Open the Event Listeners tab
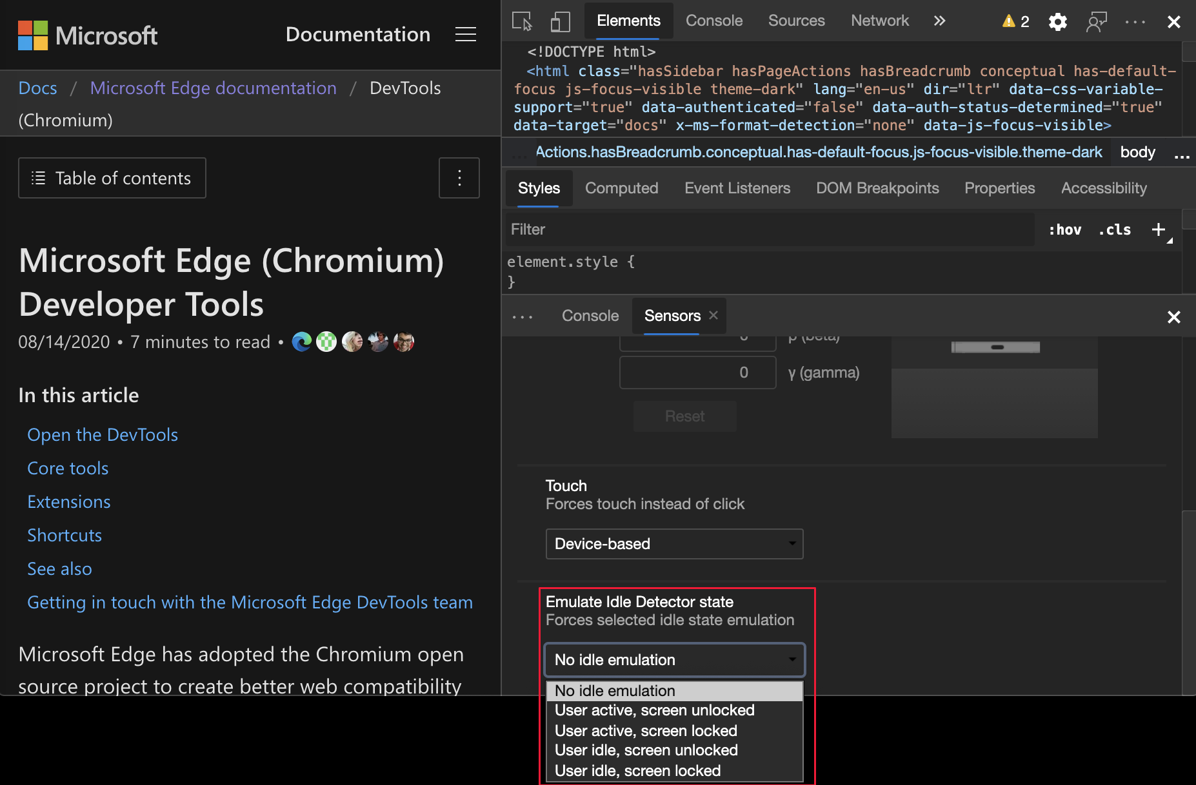 click(737, 188)
